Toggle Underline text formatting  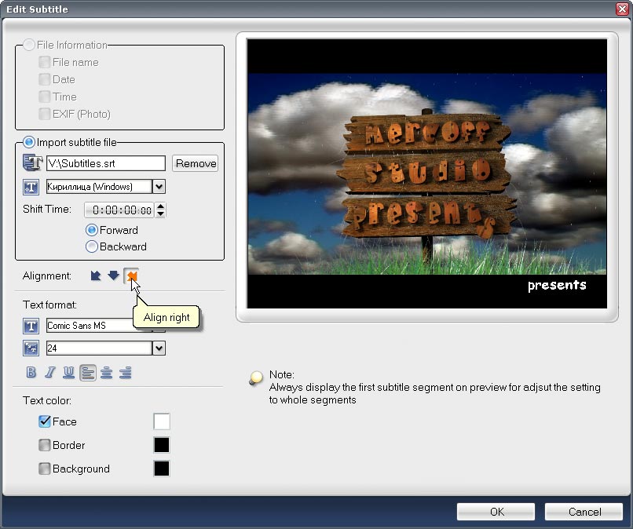(x=68, y=372)
